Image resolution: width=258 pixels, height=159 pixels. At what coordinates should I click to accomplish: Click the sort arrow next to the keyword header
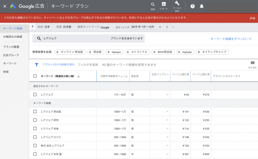pos(79,76)
